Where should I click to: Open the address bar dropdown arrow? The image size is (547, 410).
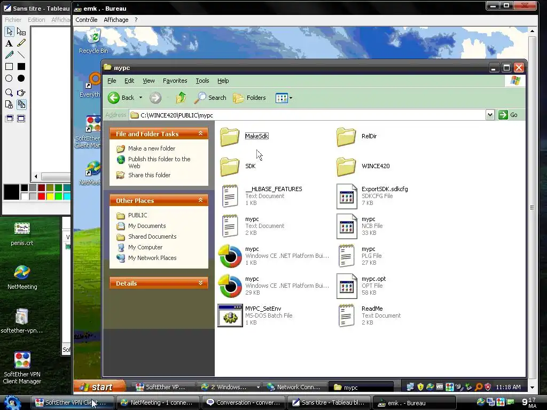click(x=490, y=115)
